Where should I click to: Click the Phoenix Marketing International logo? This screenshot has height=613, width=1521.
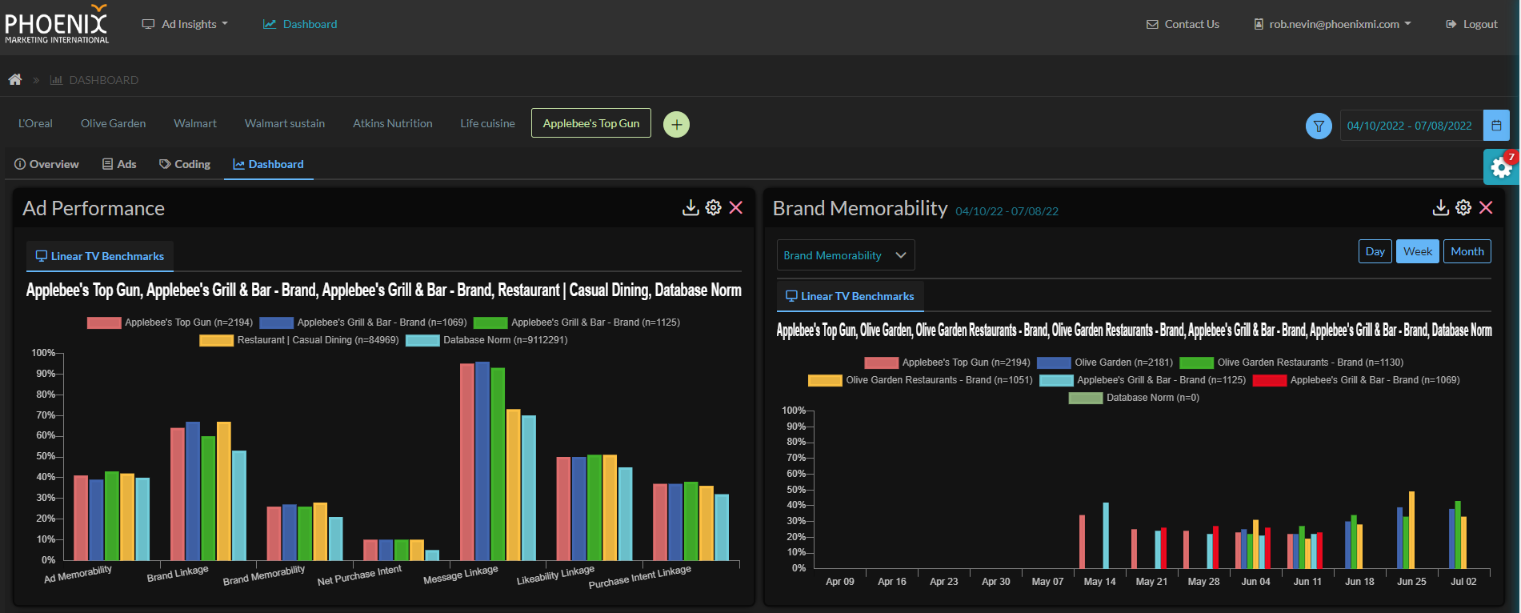[x=57, y=24]
